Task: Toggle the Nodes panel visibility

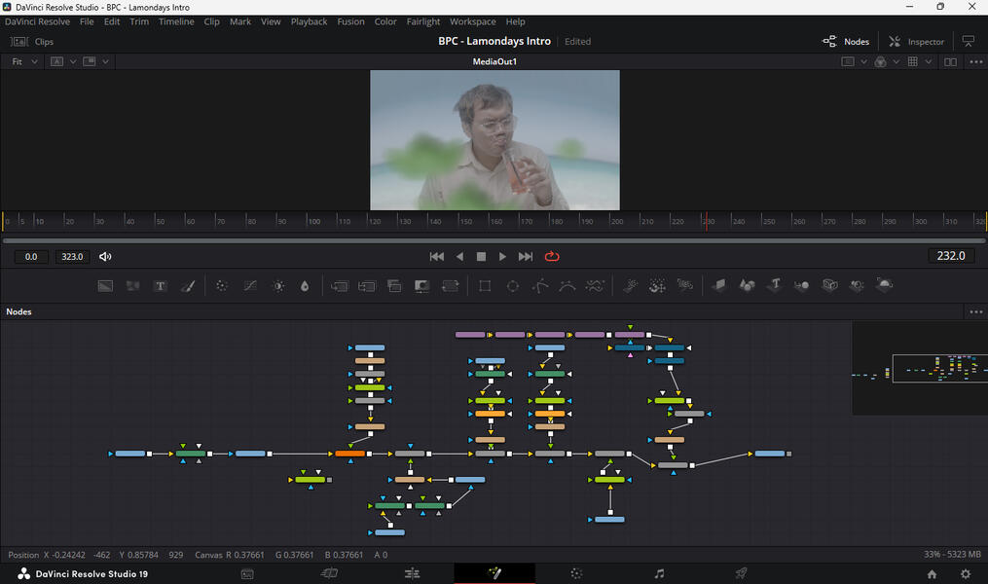Action: tap(846, 41)
